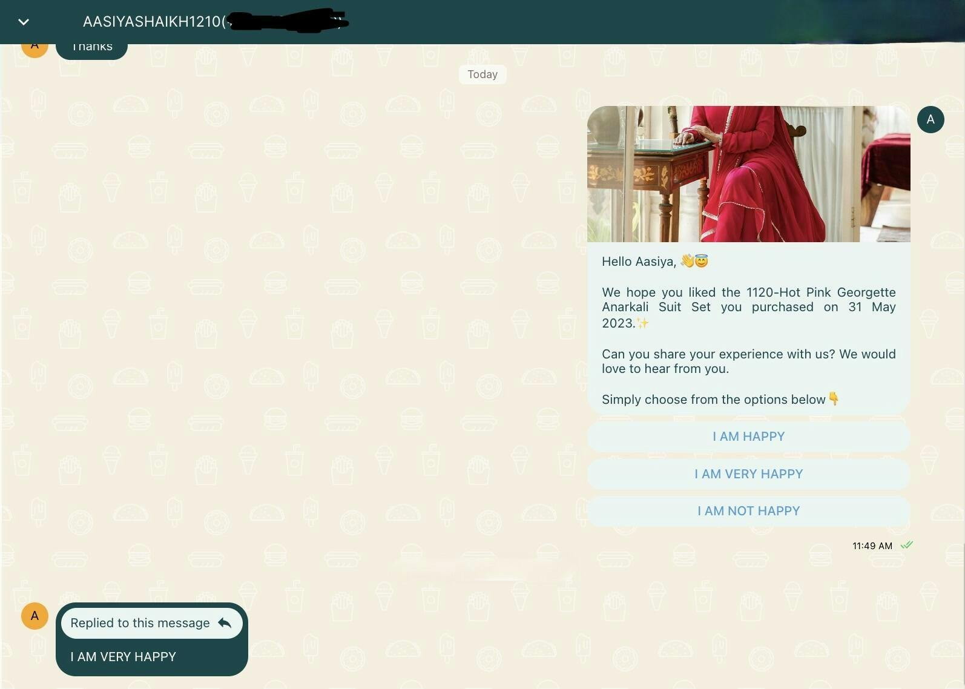Click the double-check read receipt icon

click(906, 545)
